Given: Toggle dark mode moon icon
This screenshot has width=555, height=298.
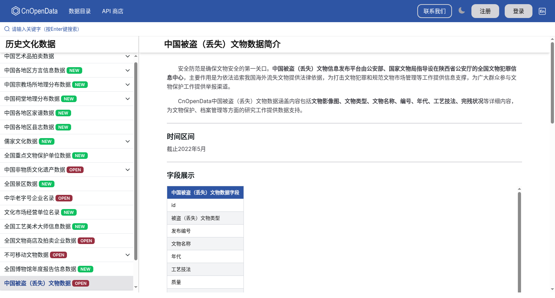Looking at the screenshot, I should (461, 11).
